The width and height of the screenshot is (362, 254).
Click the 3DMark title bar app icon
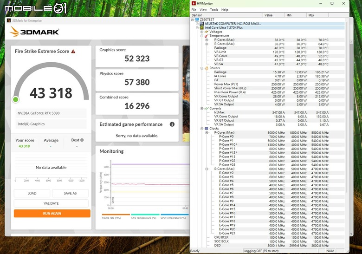pyautogui.click(x=9, y=20)
